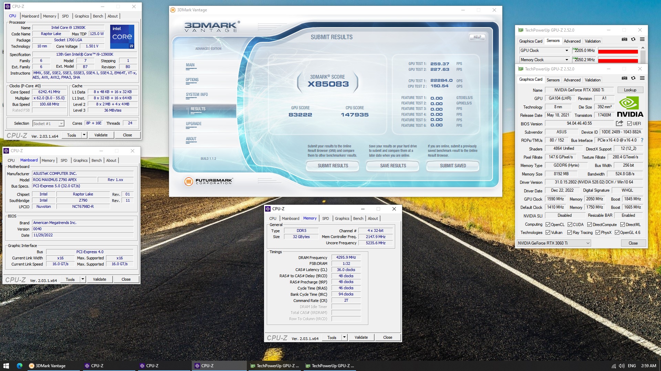Image resolution: width=661 pixels, height=371 pixels.
Task: Select Advanced tab in GPU-Z Graphics Card window
Action: (572, 80)
